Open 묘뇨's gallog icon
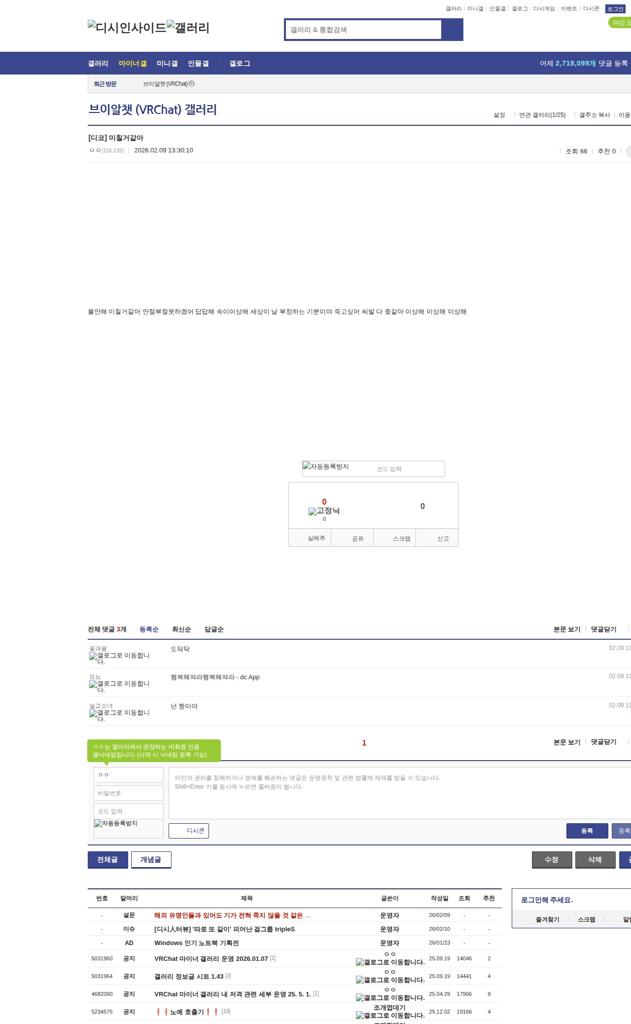Screen dimensions: 631x1024 click(119, 687)
